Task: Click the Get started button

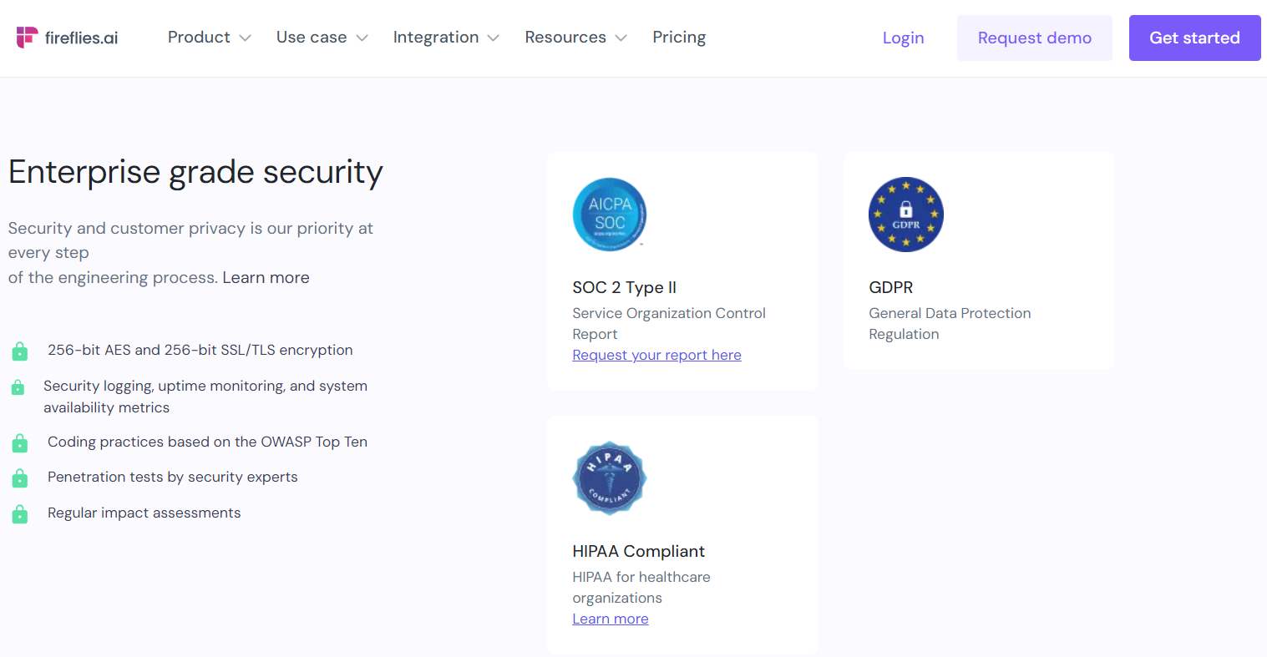Action: pos(1194,38)
